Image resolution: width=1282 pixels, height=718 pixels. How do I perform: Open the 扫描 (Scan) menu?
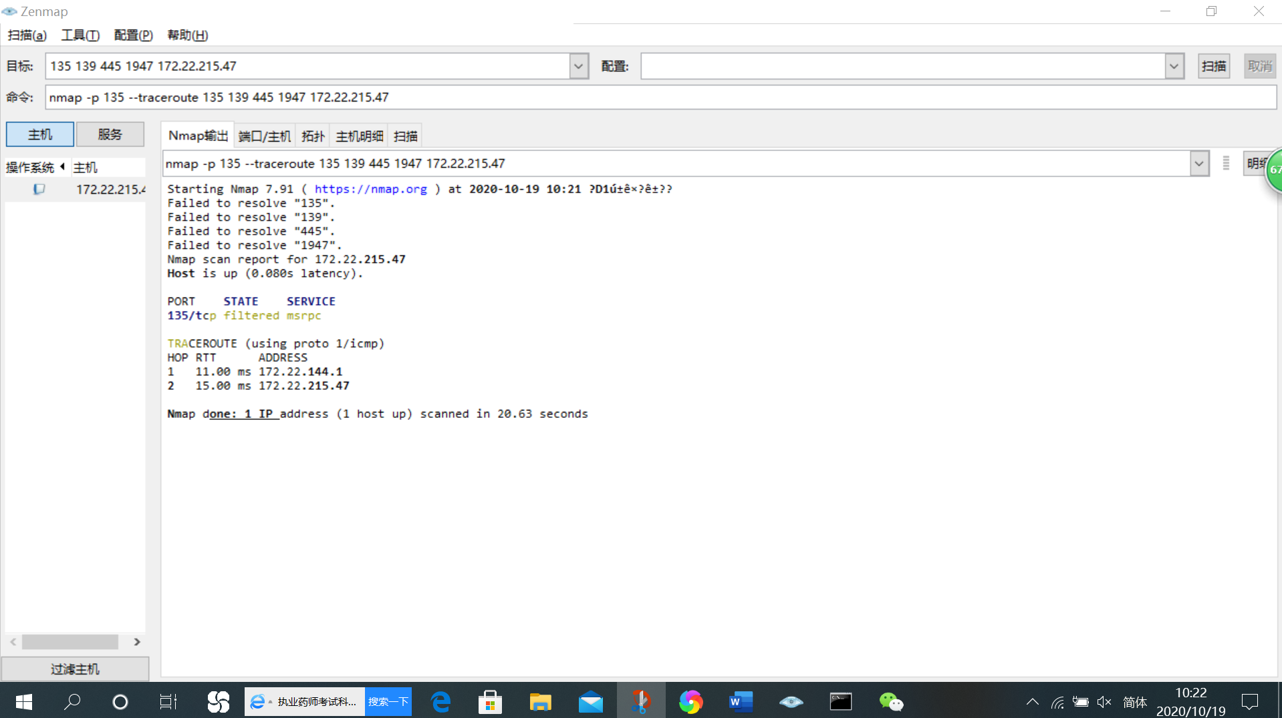(x=27, y=35)
